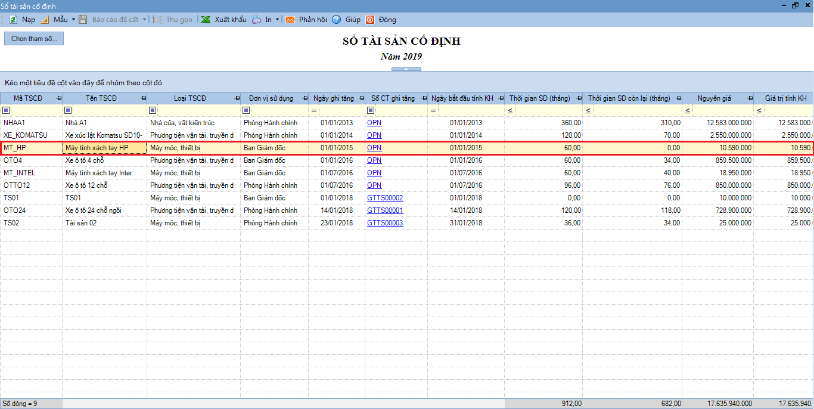This screenshot has width=814, height=409.
Task: Open equals operator for Ngày bắt đầu tính KH
Action: (x=433, y=110)
